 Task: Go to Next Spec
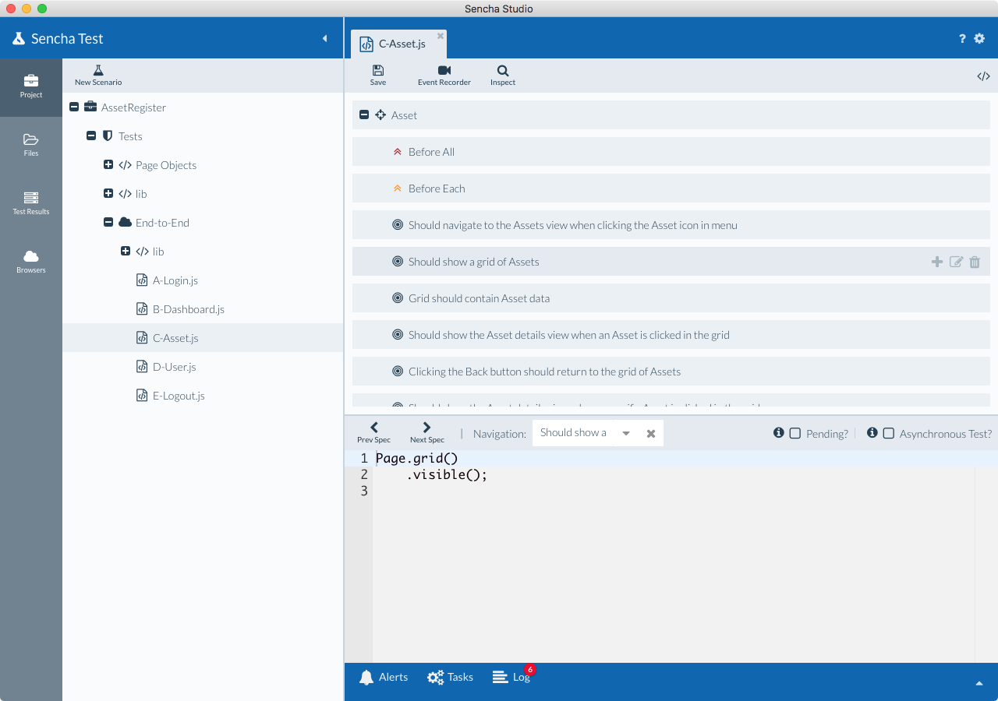[426, 432]
